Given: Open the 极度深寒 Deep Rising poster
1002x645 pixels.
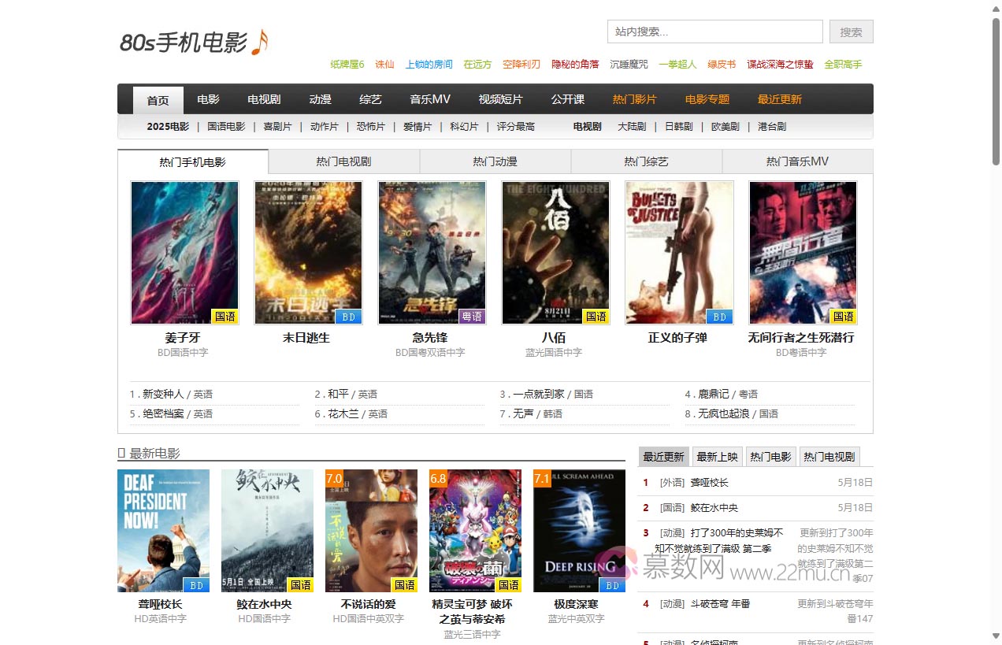Looking at the screenshot, I should [x=579, y=530].
